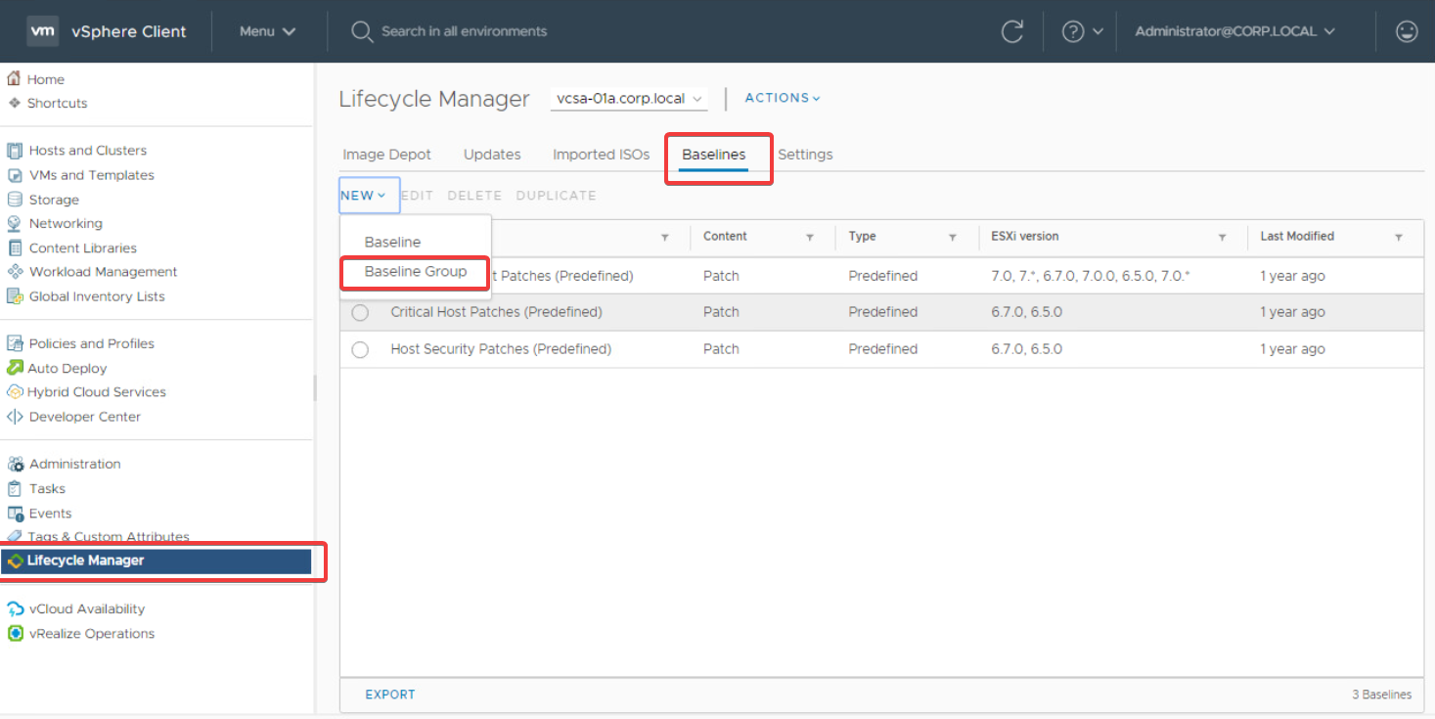This screenshot has height=719, width=1435.
Task: Switch to the Image Depot tab
Action: point(386,155)
